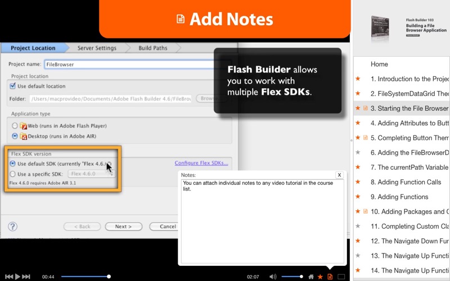Image resolution: width=450 pixels, height=281 pixels.
Task: Click the volume speaker icon
Action: click(x=273, y=277)
